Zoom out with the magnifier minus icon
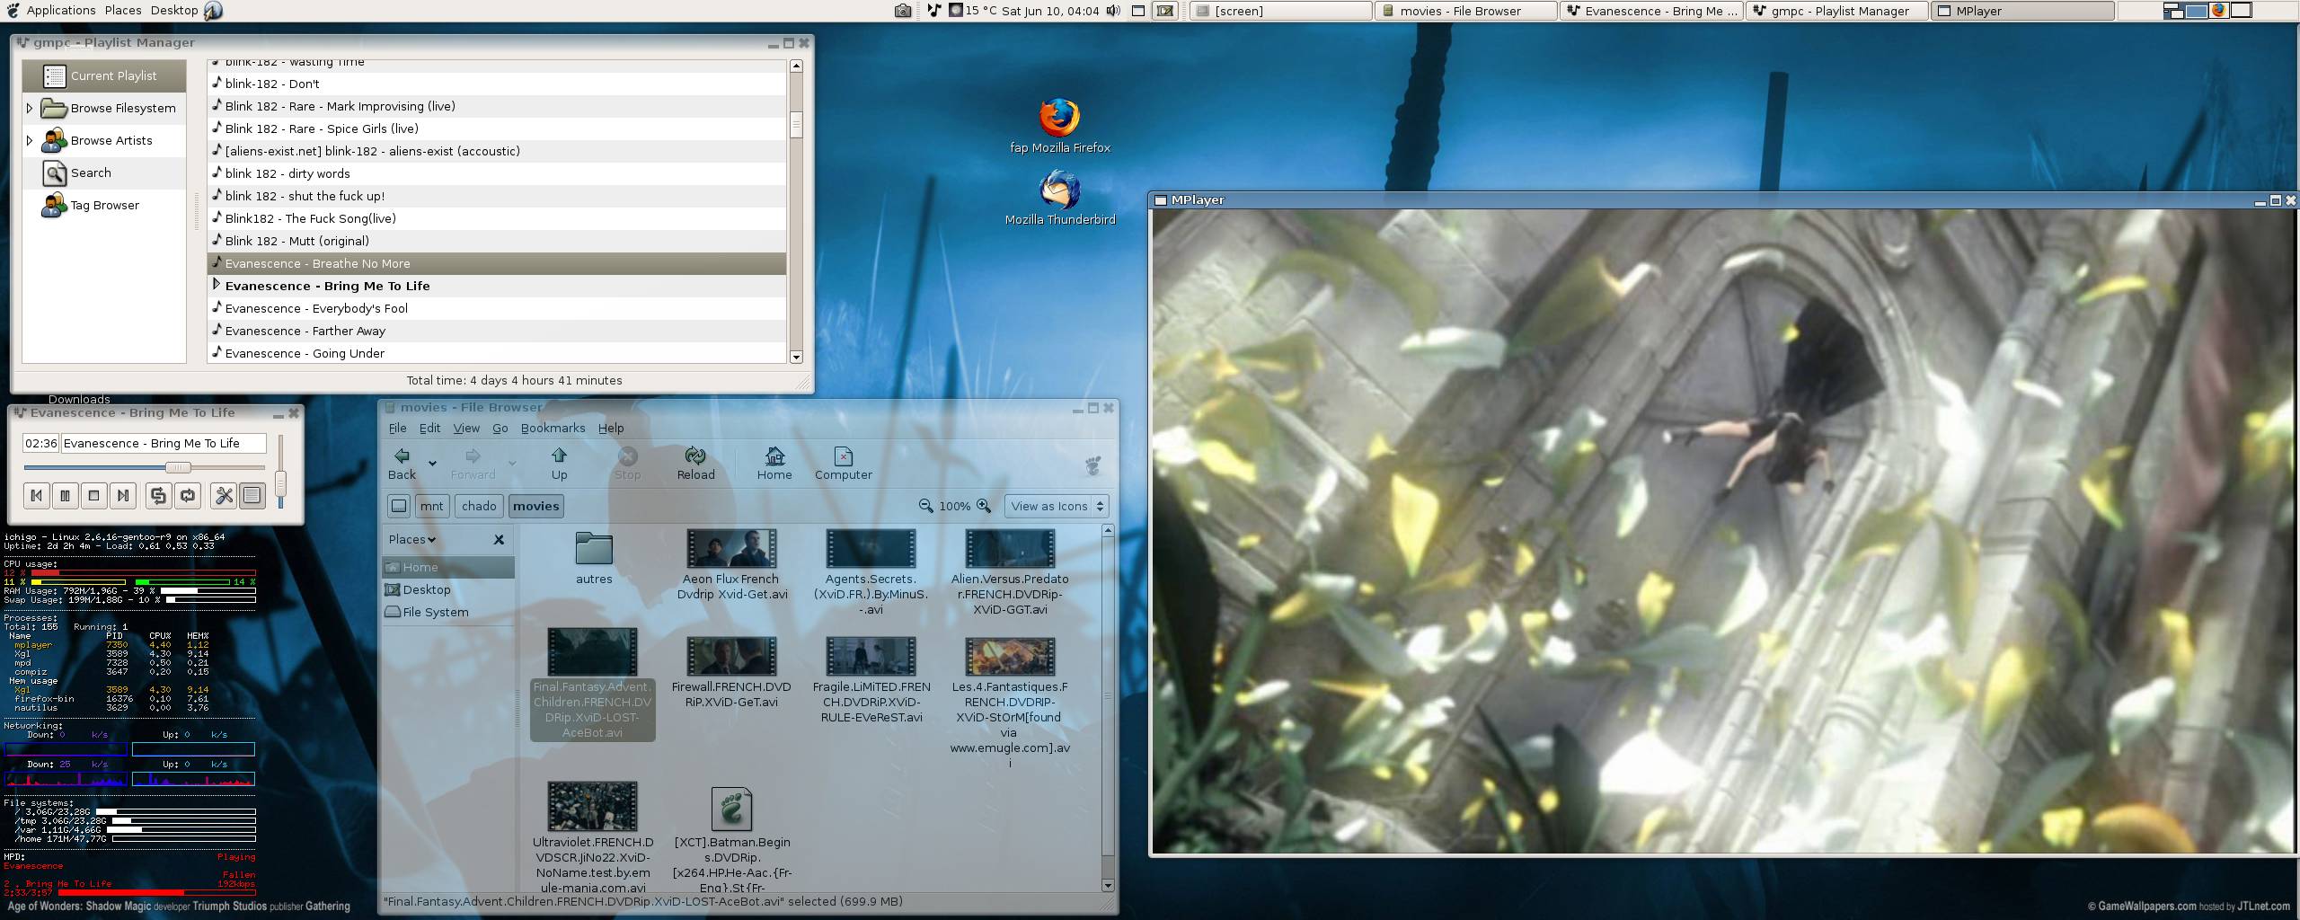 (925, 506)
